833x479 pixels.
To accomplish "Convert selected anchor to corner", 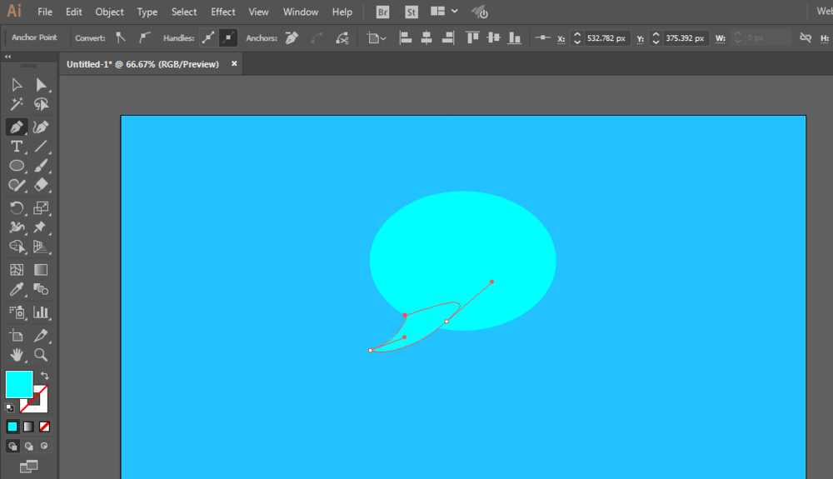I will [x=121, y=37].
